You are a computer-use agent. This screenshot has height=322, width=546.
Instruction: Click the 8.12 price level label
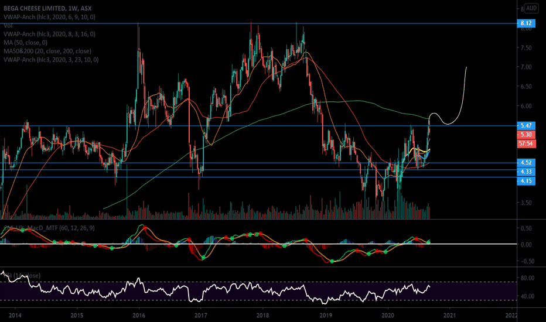tap(526, 23)
